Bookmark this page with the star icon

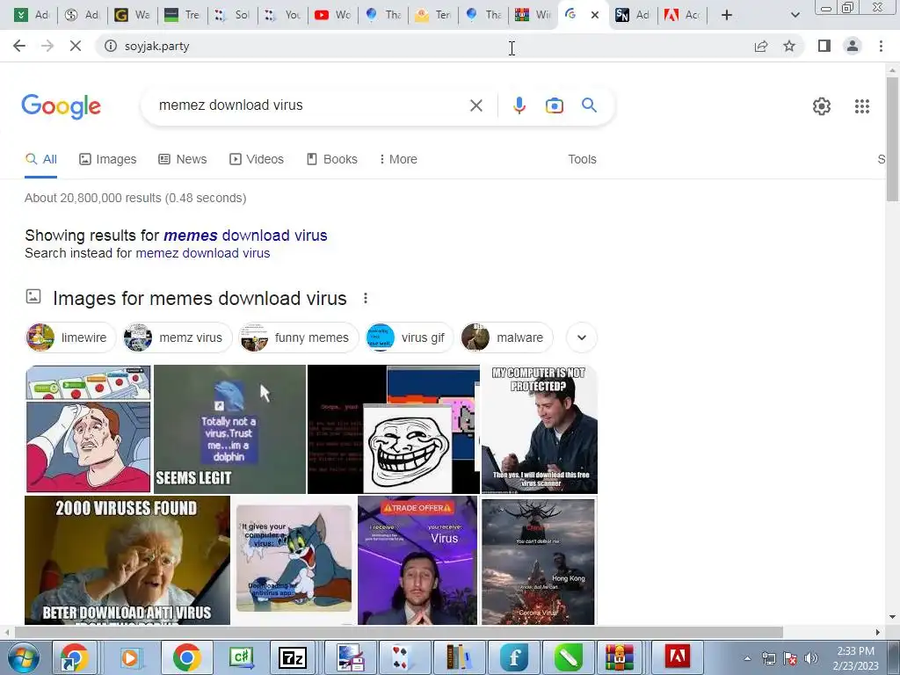[x=789, y=46]
